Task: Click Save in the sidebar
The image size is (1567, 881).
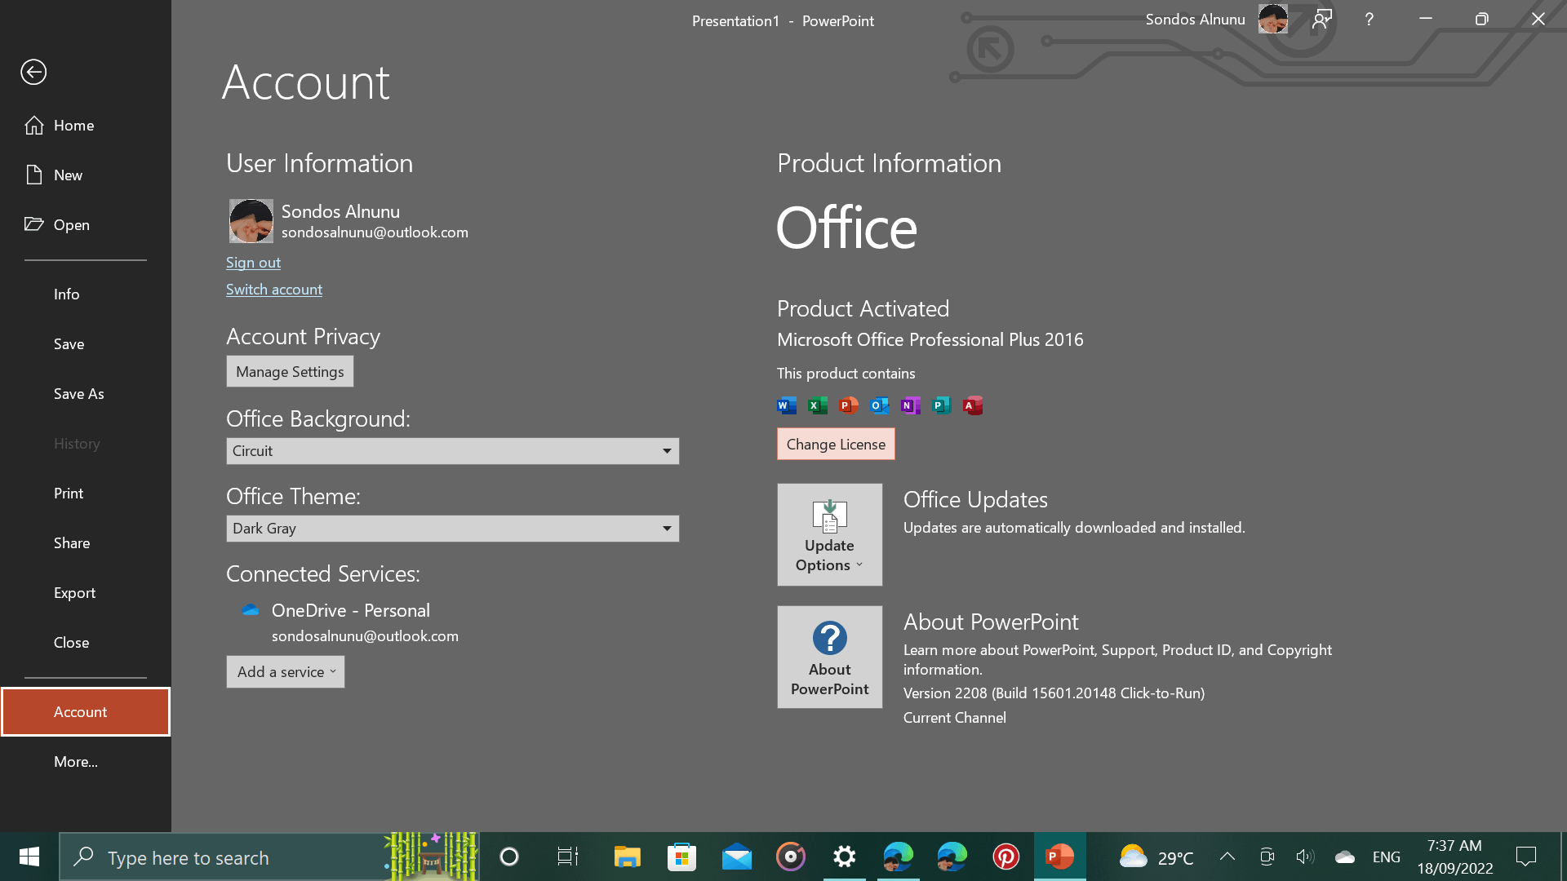Action: pos(86,344)
